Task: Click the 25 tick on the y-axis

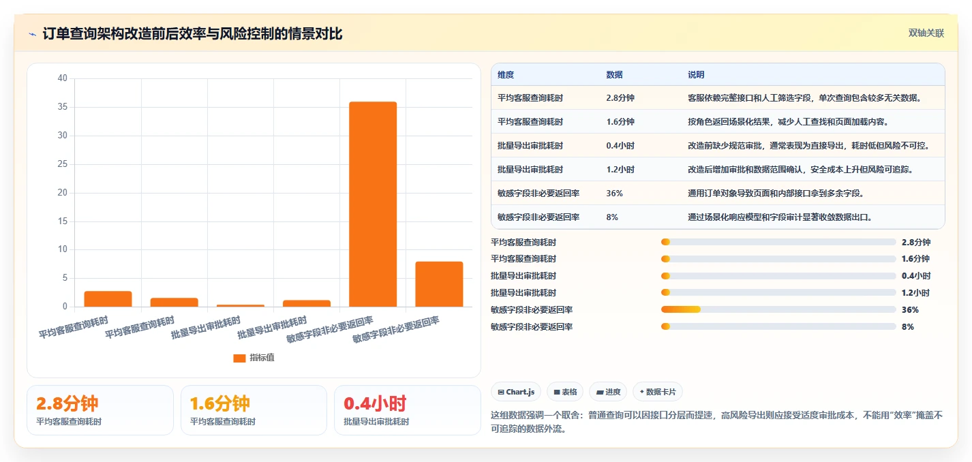Action: click(x=63, y=164)
